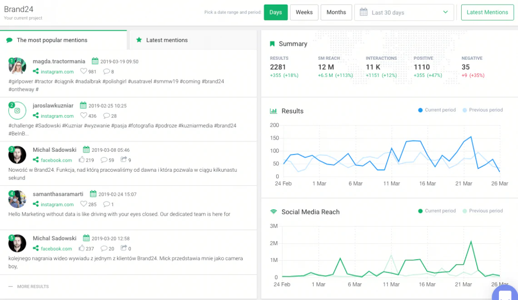Open magda.tractormania profile avatar
This screenshot has width=518, height=300.
point(17,66)
